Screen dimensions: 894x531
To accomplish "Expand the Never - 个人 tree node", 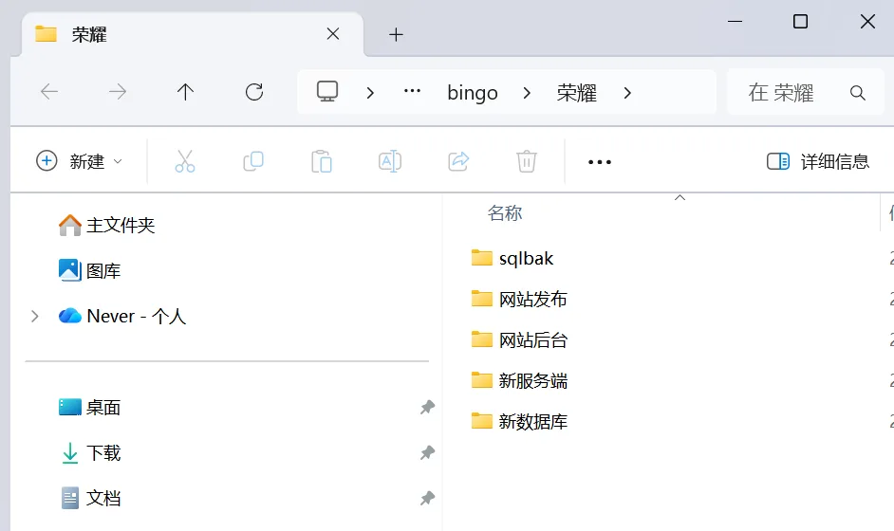I will click(35, 316).
